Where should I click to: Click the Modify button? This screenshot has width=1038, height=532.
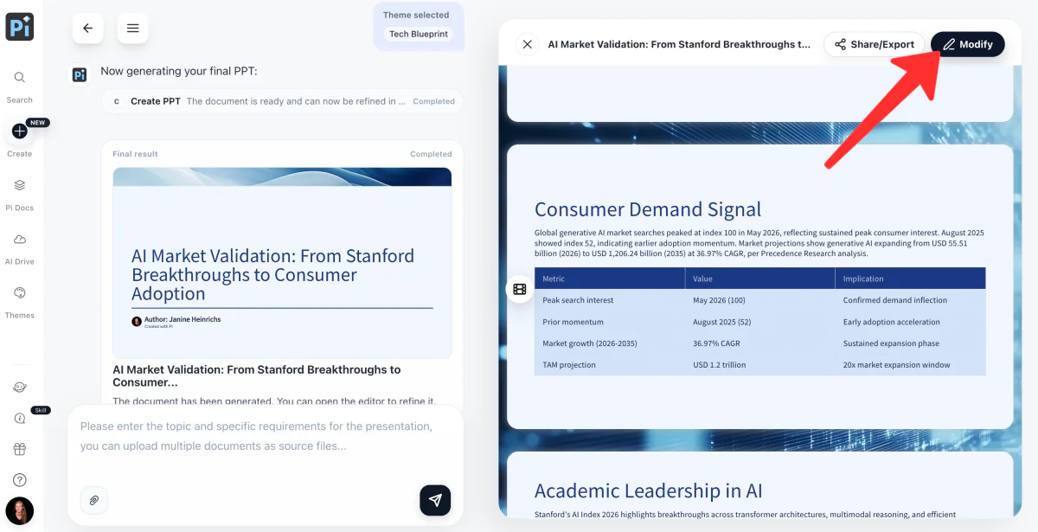[x=968, y=44]
